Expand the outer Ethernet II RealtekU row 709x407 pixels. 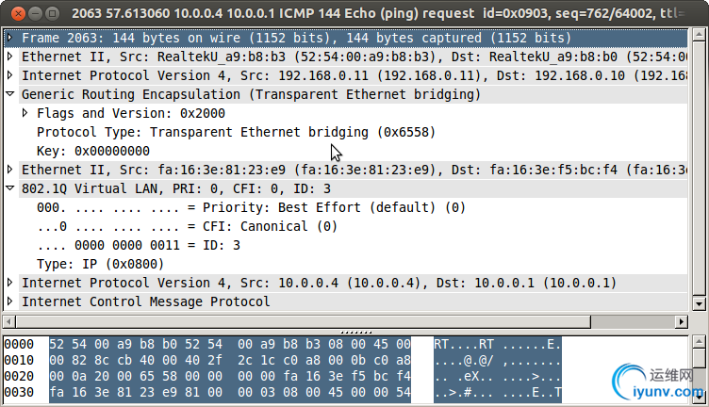(10, 57)
